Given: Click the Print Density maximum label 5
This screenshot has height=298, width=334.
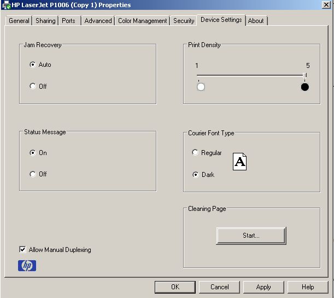Looking at the screenshot, I should pyautogui.click(x=308, y=65).
